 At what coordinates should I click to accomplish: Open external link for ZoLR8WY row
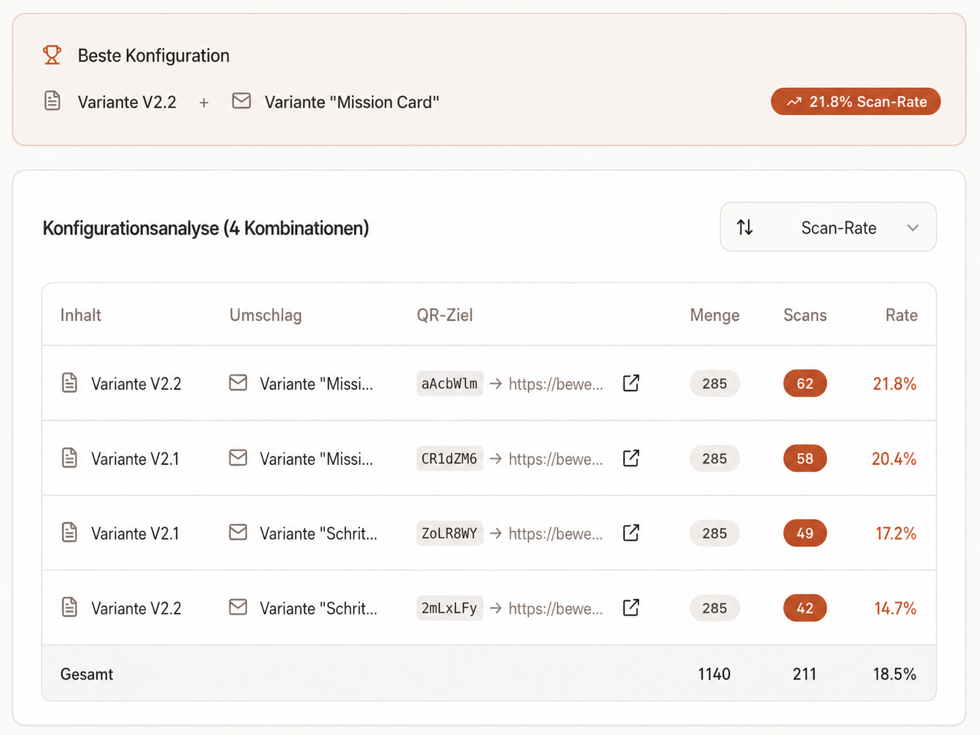(631, 533)
